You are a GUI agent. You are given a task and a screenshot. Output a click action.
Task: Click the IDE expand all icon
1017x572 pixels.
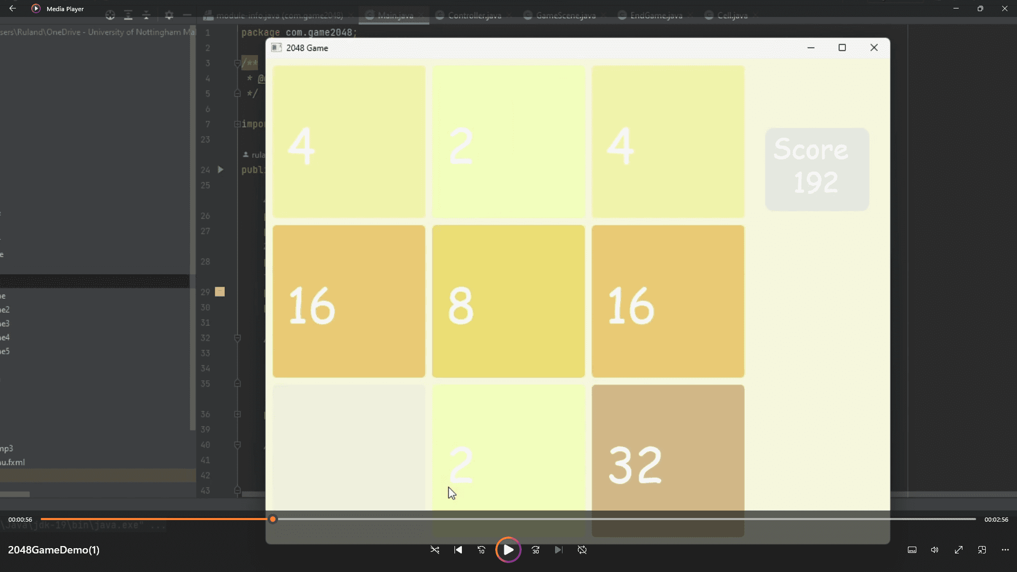tap(128, 15)
